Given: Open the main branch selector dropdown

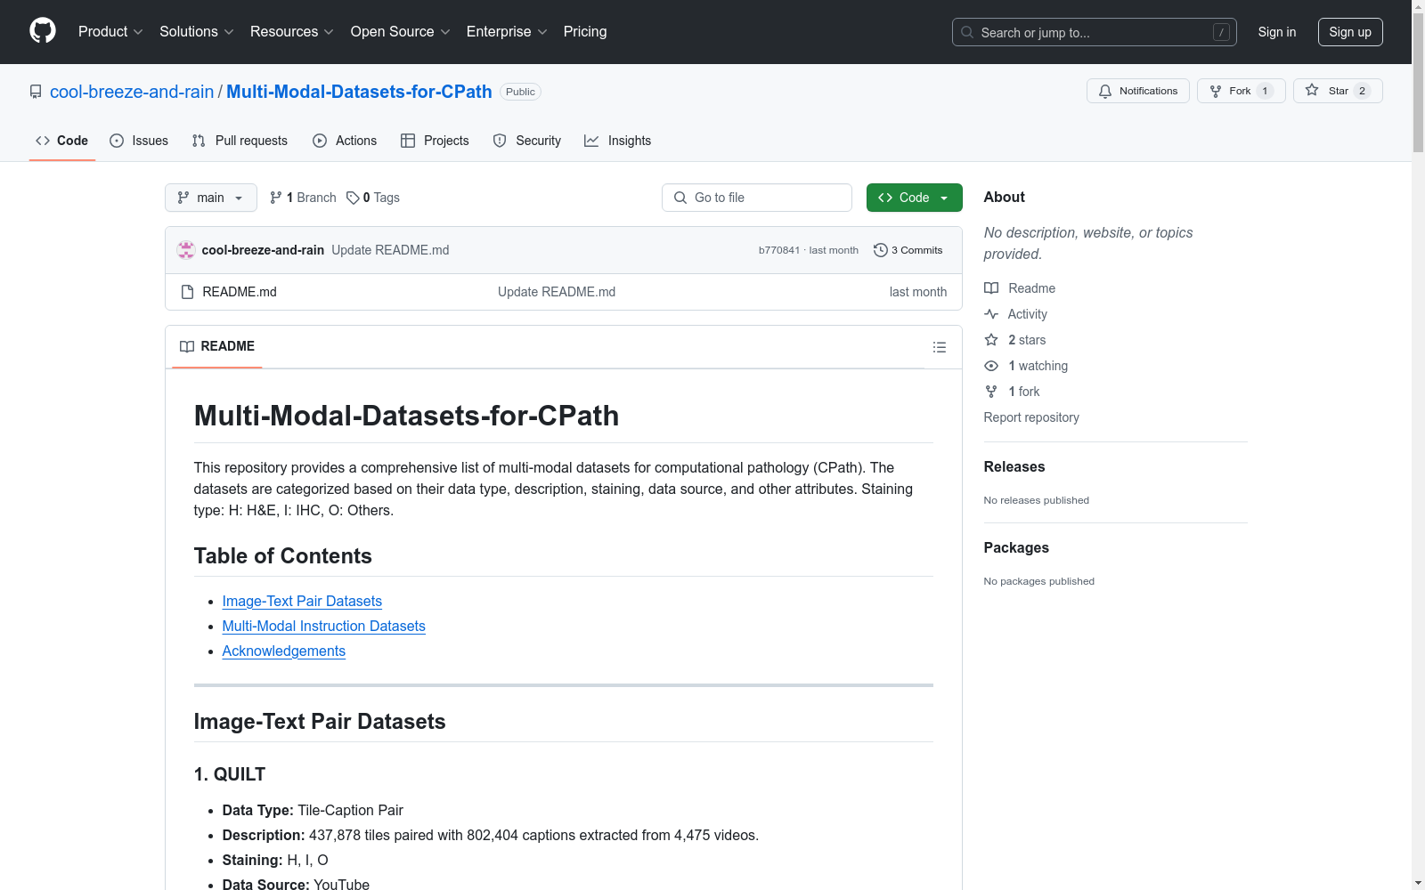Looking at the screenshot, I should (211, 198).
